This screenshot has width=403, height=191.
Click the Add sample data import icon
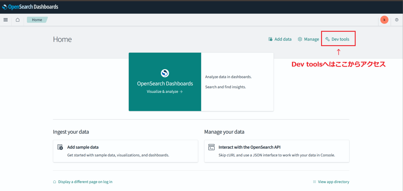point(60,147)
